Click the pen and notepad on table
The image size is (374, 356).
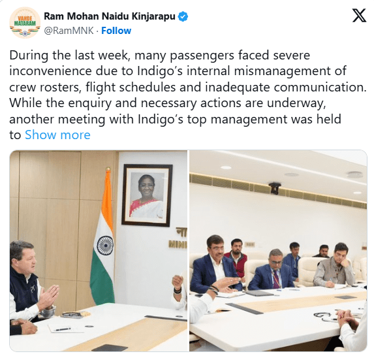pyautogui.click(x=60, y=329)
